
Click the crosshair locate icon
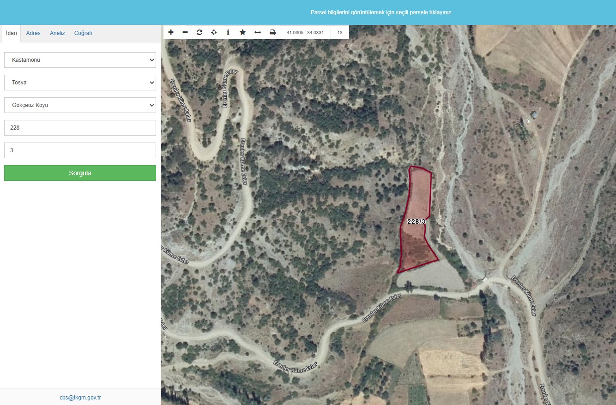(214, 32)
